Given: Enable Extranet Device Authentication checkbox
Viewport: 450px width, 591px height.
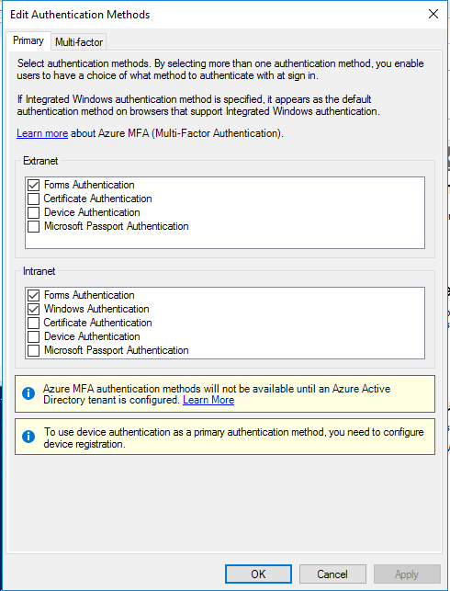Looking at the screenshot, I should tap(33, 212).
